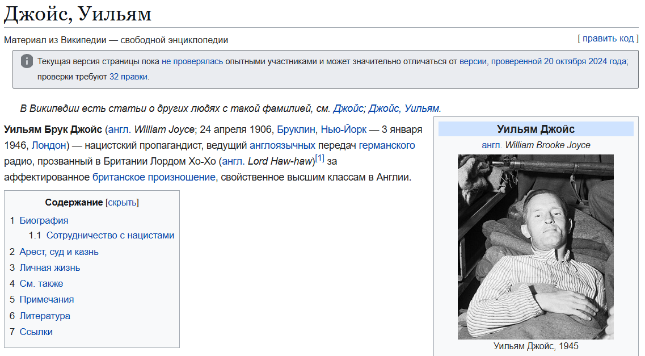Image resolution: width=645 pixels, height=356 pixels.
Task: Click the 'Содержание' heading text
Action: pyautogui.click(x=74, y=203)
